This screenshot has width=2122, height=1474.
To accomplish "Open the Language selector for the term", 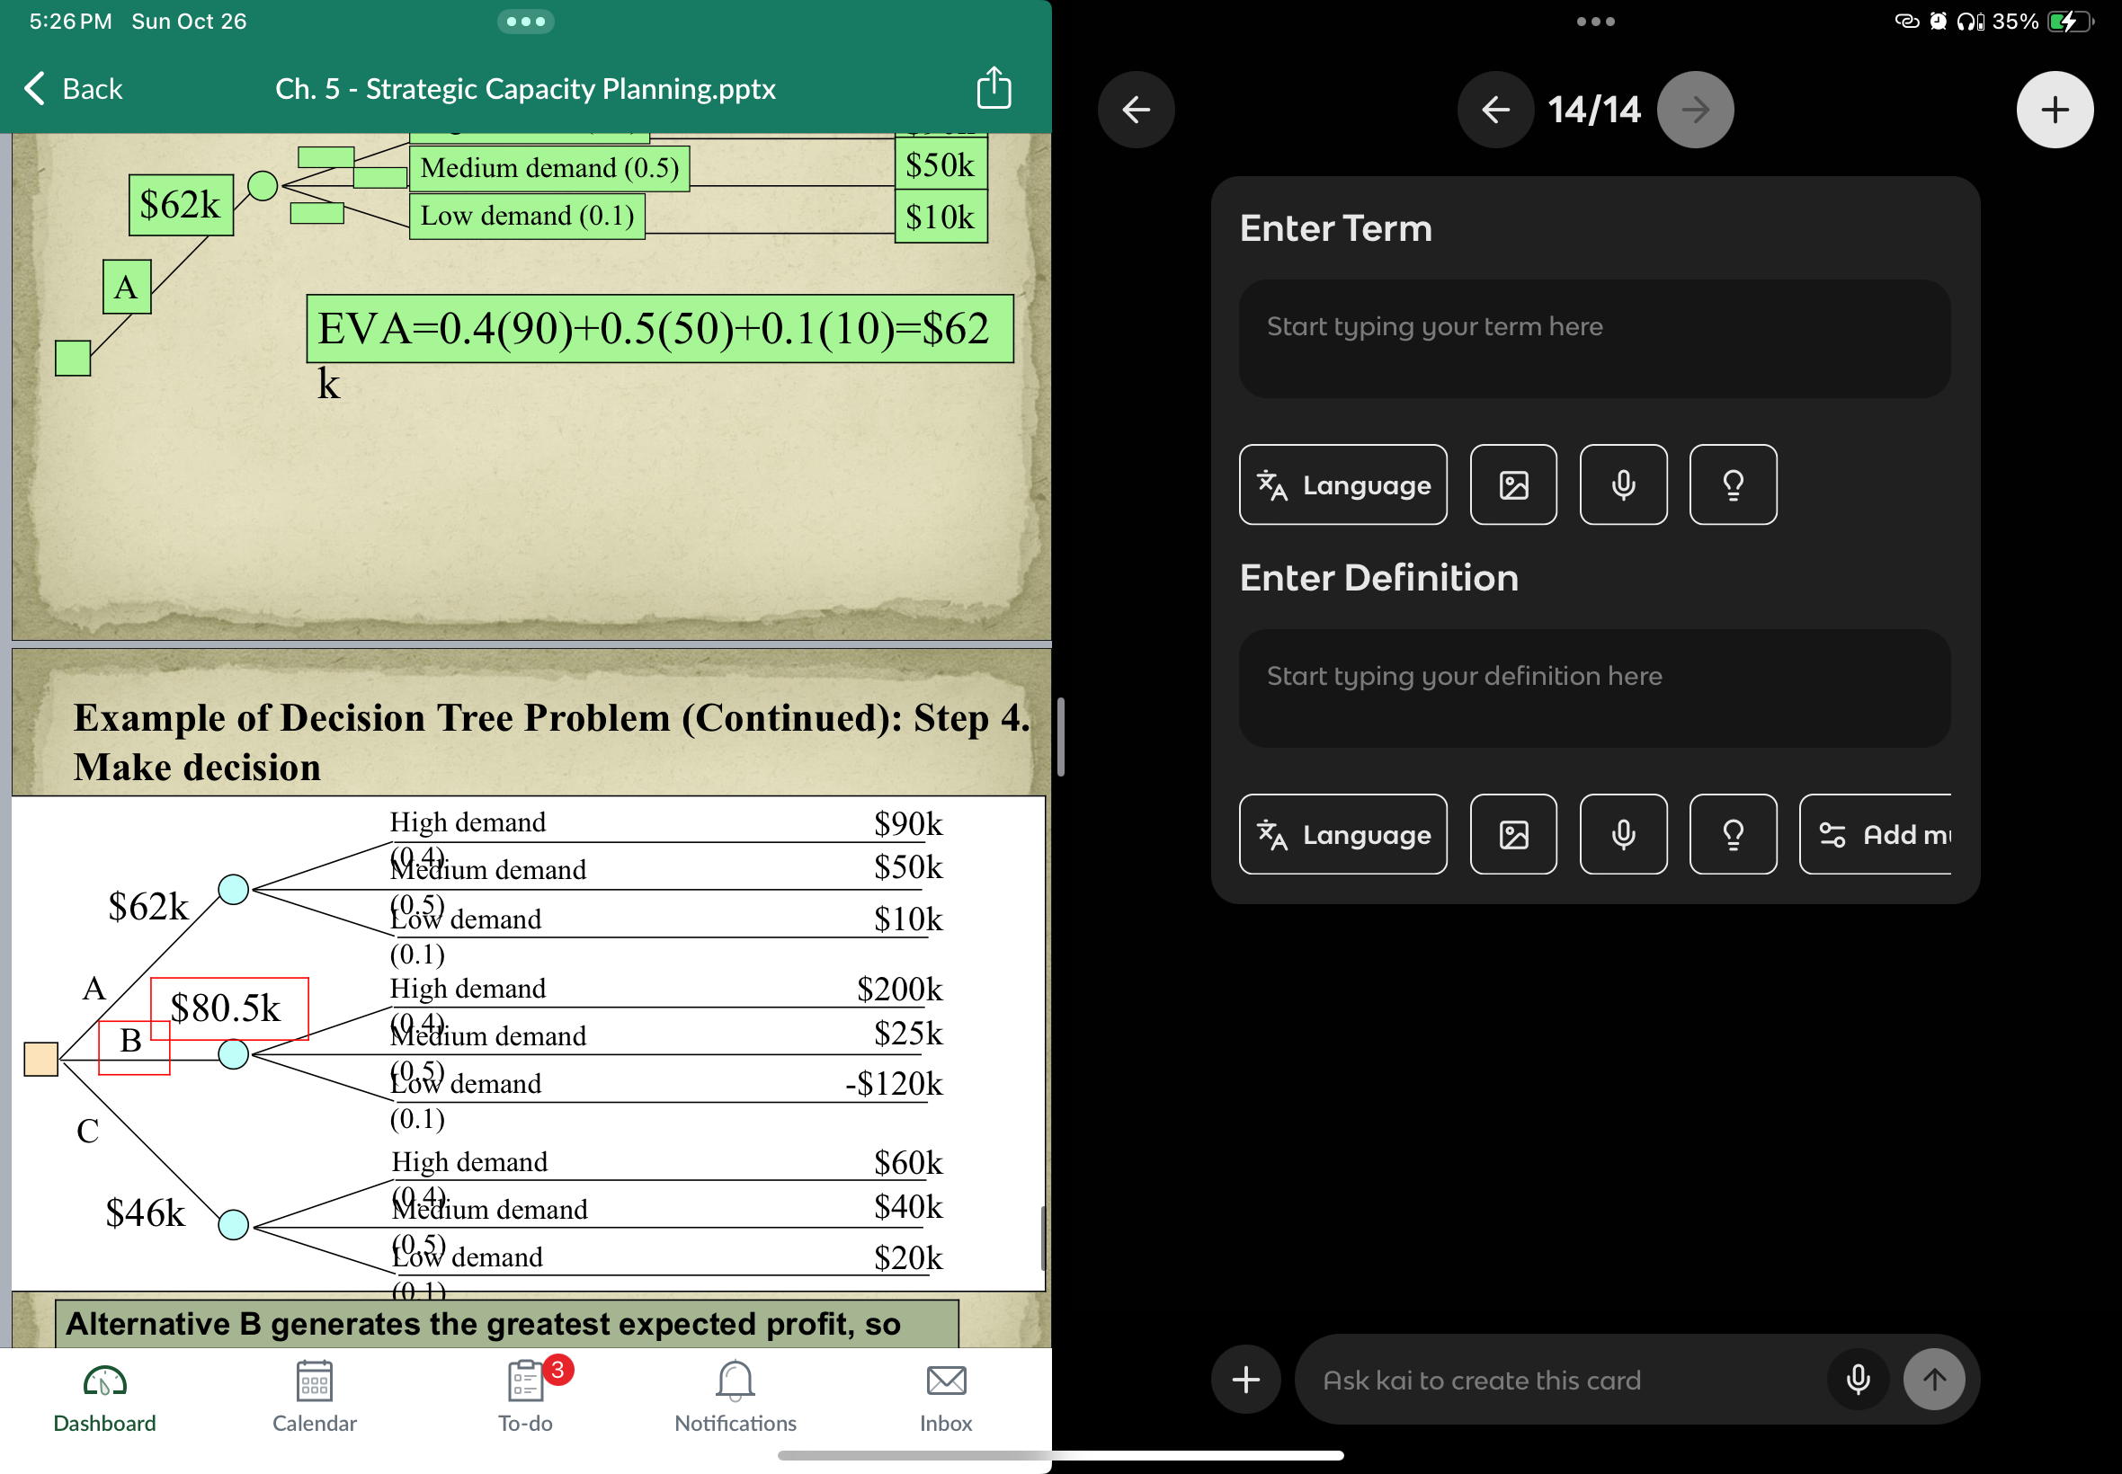I will pos(1342,484).
